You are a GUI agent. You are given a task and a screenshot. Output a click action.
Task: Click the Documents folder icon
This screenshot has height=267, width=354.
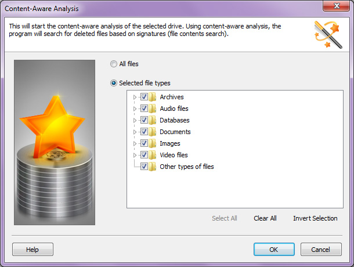[153, 132]
